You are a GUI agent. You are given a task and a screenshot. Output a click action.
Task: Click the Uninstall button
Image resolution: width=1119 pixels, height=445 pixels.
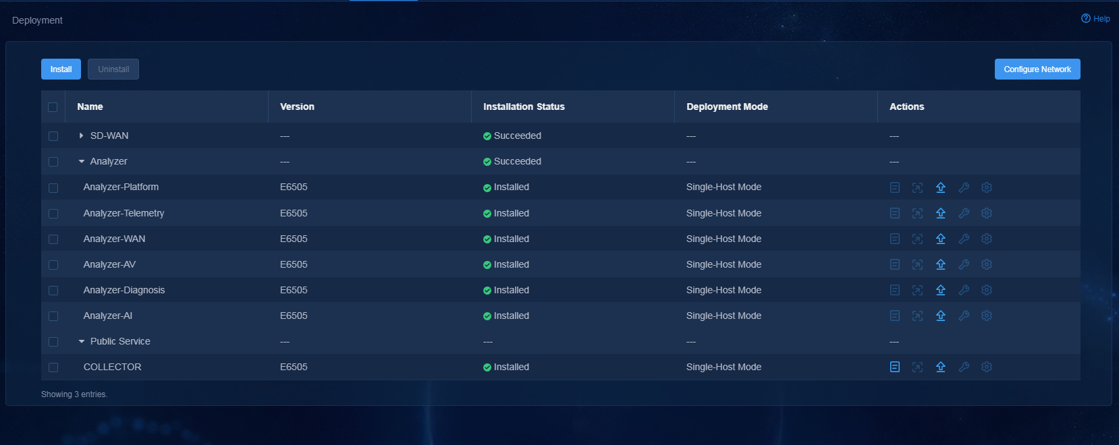[113, 69]
